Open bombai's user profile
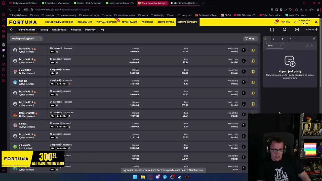 (23, 124)
